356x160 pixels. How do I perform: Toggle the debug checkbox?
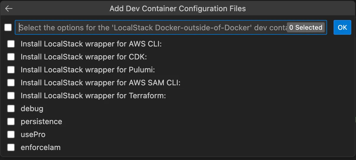[x=11, y=109]
